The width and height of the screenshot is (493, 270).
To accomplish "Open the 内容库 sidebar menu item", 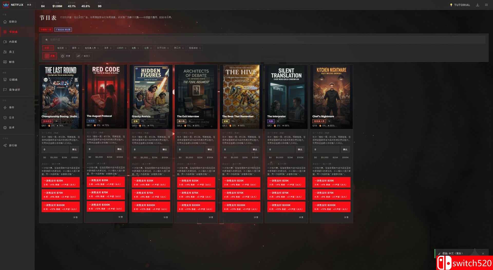I will click(17, 42).
